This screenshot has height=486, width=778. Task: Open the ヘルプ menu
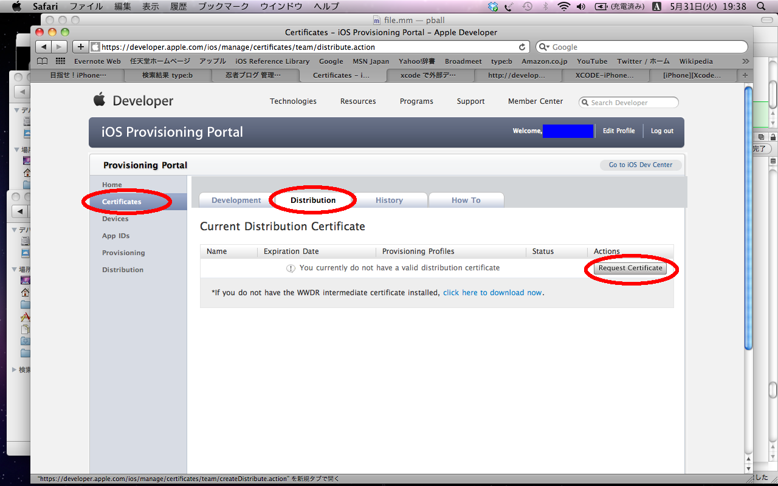tap(326, 6)
